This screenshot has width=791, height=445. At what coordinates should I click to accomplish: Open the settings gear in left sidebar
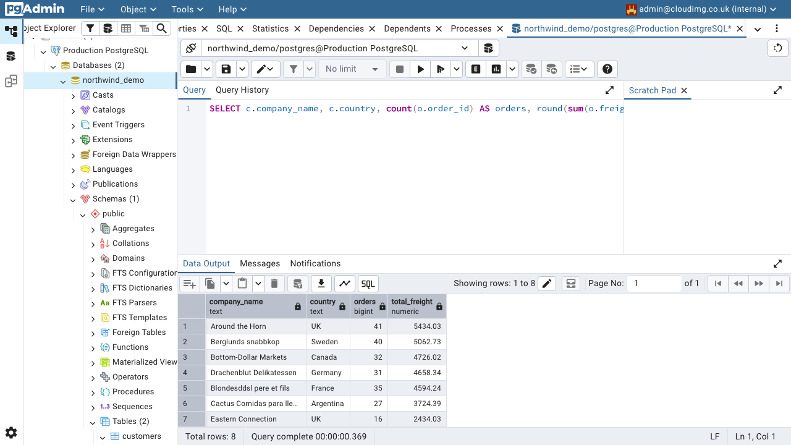tap(11, 433)
